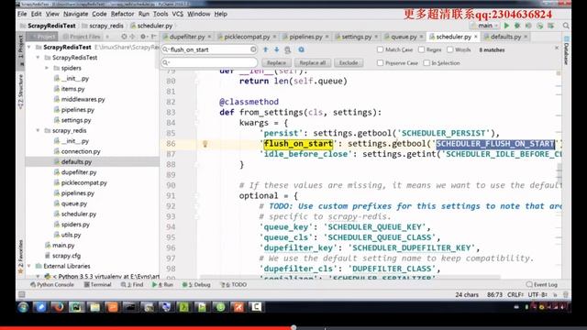Open search history in find field
Viewport: 587px width, 330px height.
(165, 49)
